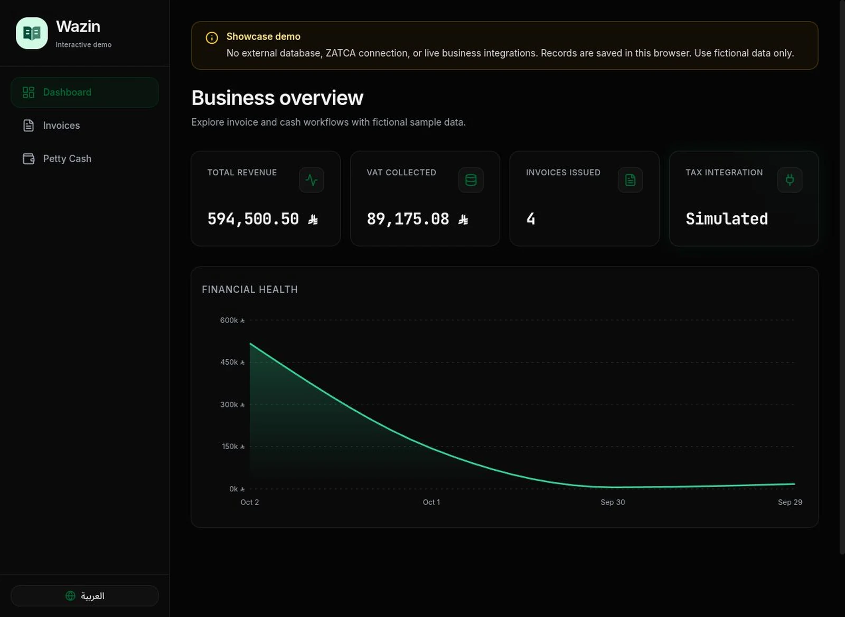
Task: Switch language to العربية
Action: pos(84,595)
